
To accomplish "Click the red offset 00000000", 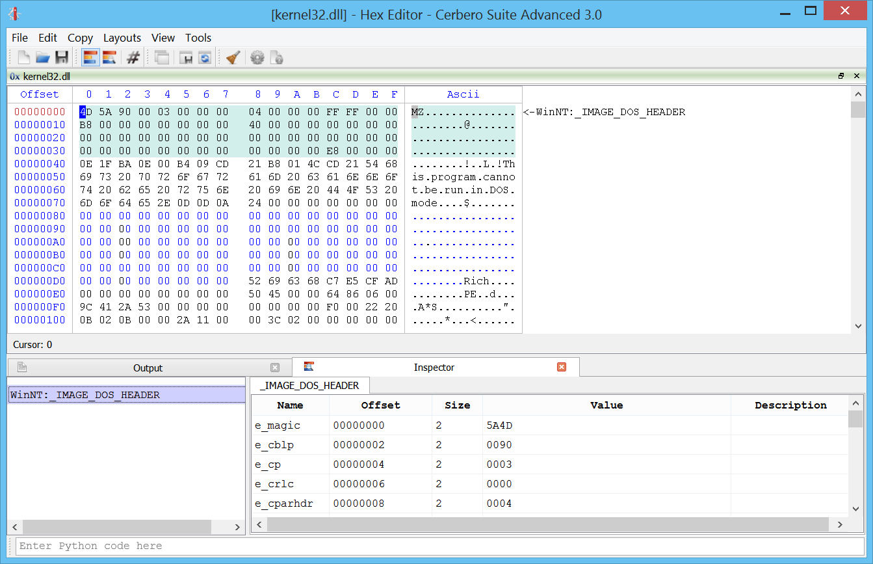I will [40, 112].
